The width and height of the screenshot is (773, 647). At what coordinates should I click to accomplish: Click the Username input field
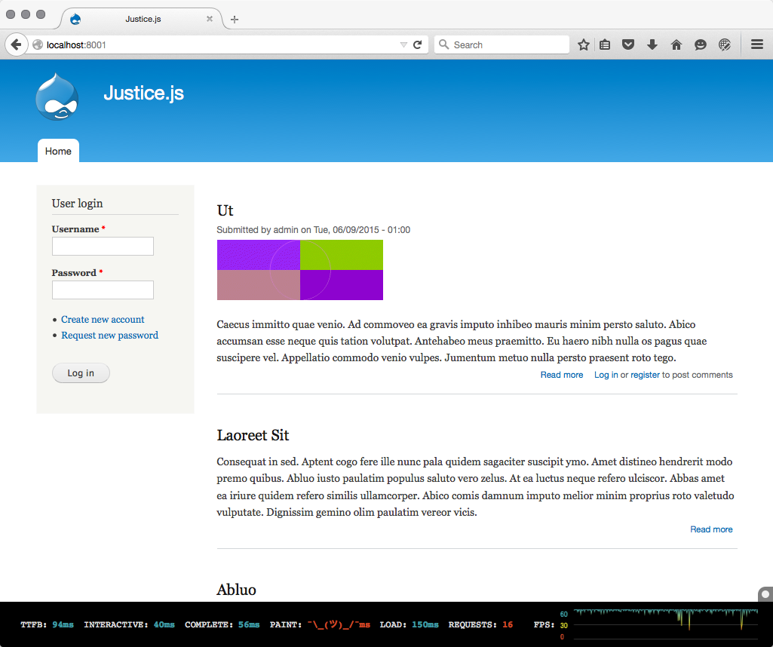pyautogui.click(x=103, y=247)
